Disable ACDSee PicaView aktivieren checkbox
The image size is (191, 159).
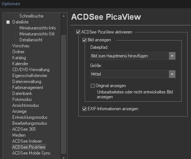tap(78, 32)
